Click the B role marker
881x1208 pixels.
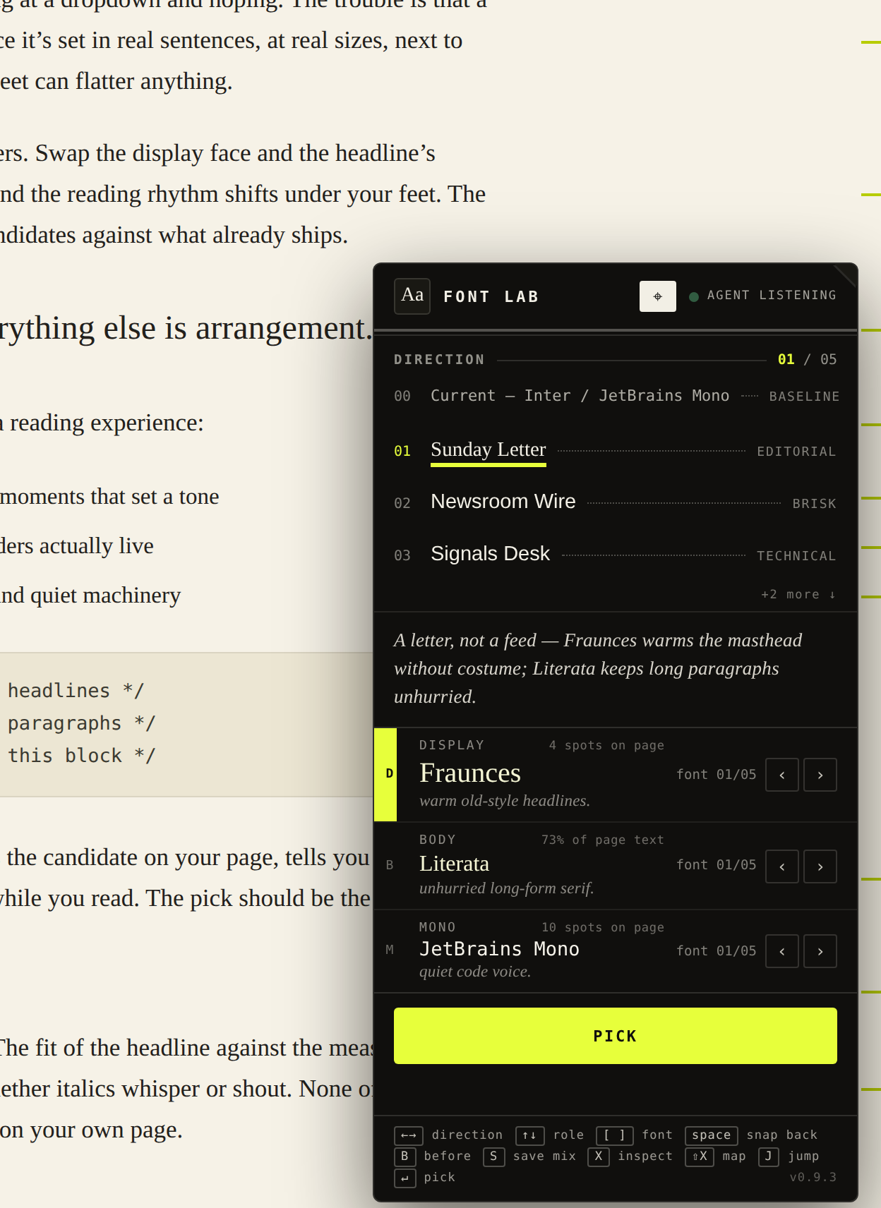tap(390, 865)
